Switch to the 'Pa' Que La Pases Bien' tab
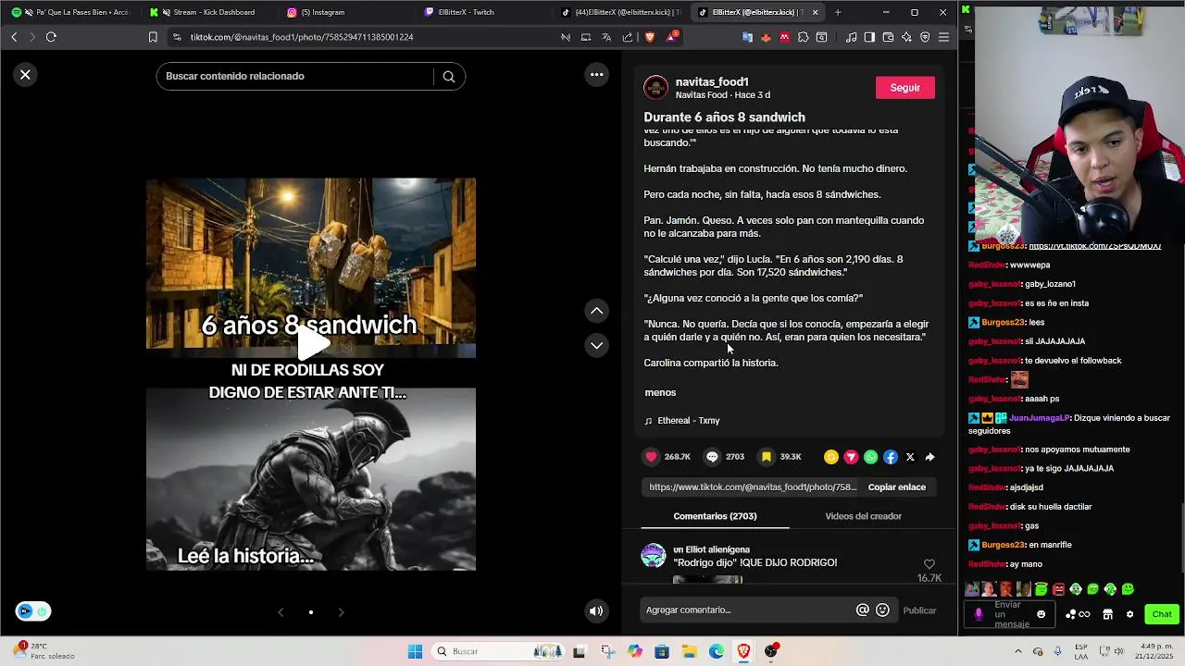1185x666 pixels. click(72, 12)
